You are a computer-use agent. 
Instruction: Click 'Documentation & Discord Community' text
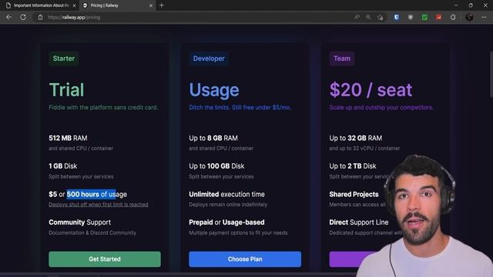[92, 232]
